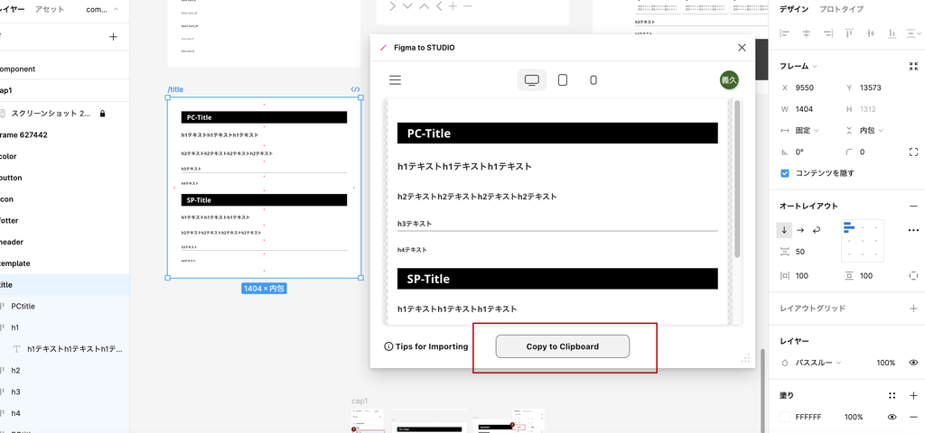
Task: Open Tips for Importing link
Action: (x=426, y=346)
